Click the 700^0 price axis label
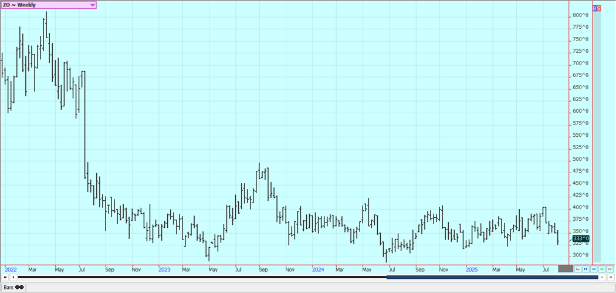Image resolution: width=616 pixels, height=293 pixels. (x=580, y=63)
